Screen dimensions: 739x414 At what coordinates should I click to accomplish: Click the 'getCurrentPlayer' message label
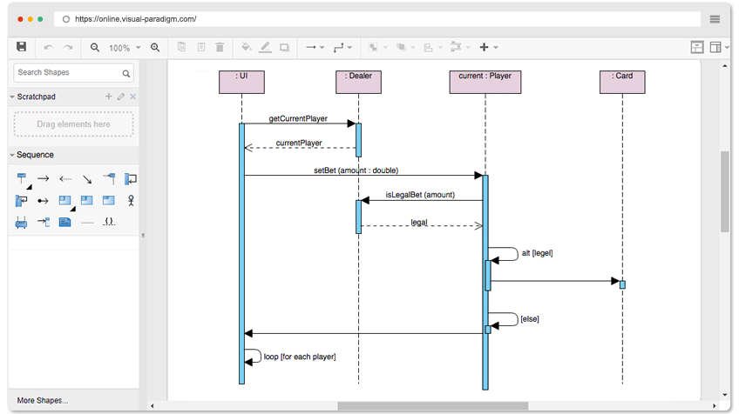coord(298,118)
